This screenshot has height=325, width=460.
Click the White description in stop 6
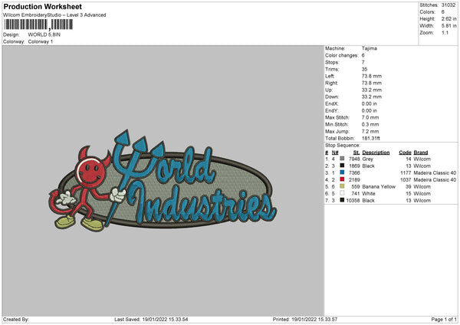pyautogui.click(x=369, y=194)
